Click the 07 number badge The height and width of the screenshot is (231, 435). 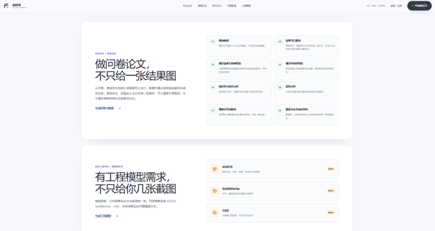click(x=213, y=110)
